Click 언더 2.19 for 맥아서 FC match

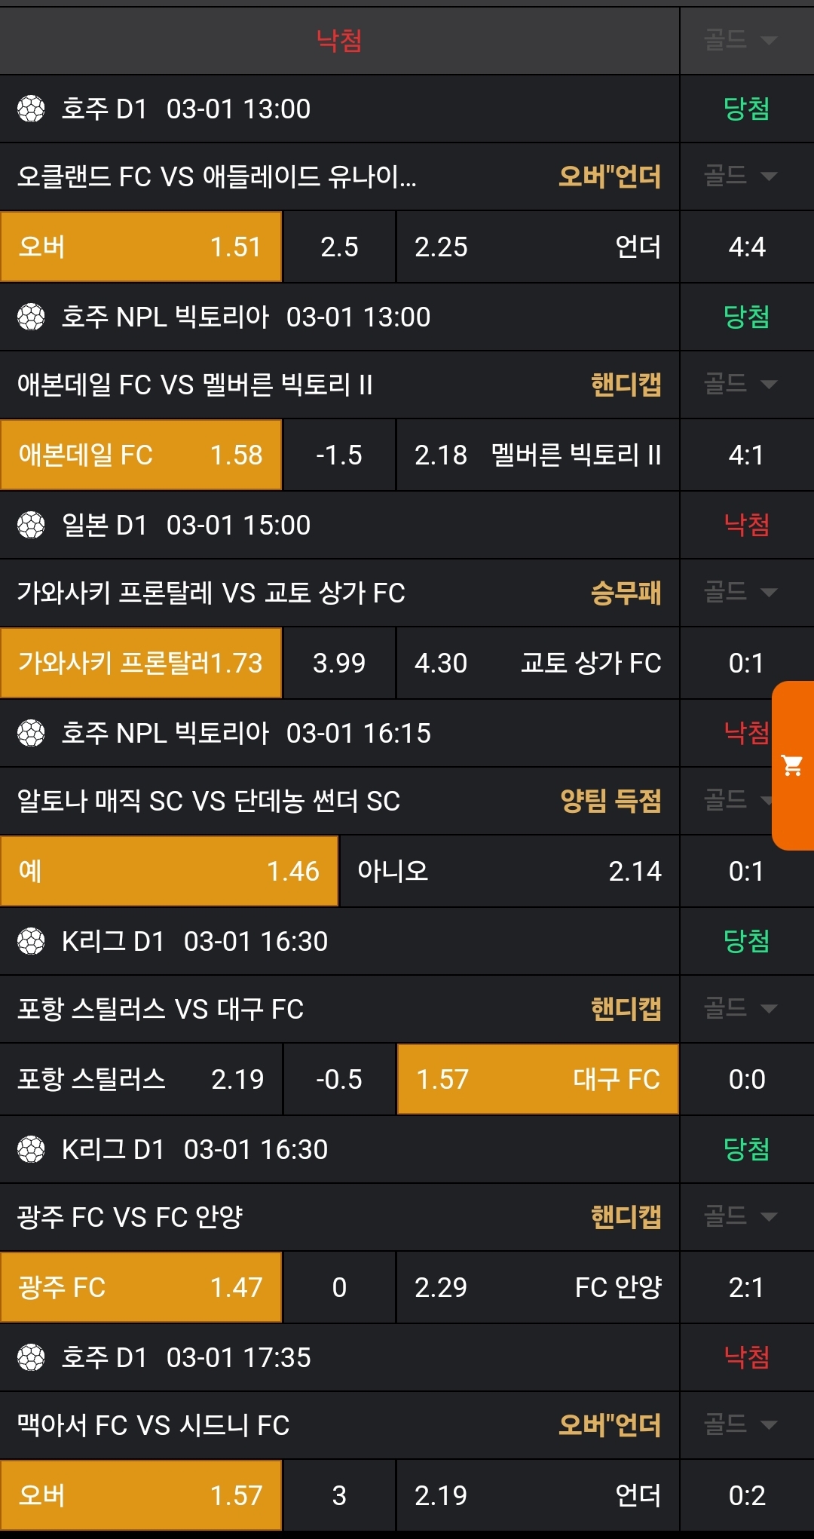point(537,1495)
